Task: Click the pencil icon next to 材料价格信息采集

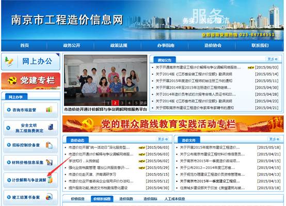Action: (x=49, y=162)
